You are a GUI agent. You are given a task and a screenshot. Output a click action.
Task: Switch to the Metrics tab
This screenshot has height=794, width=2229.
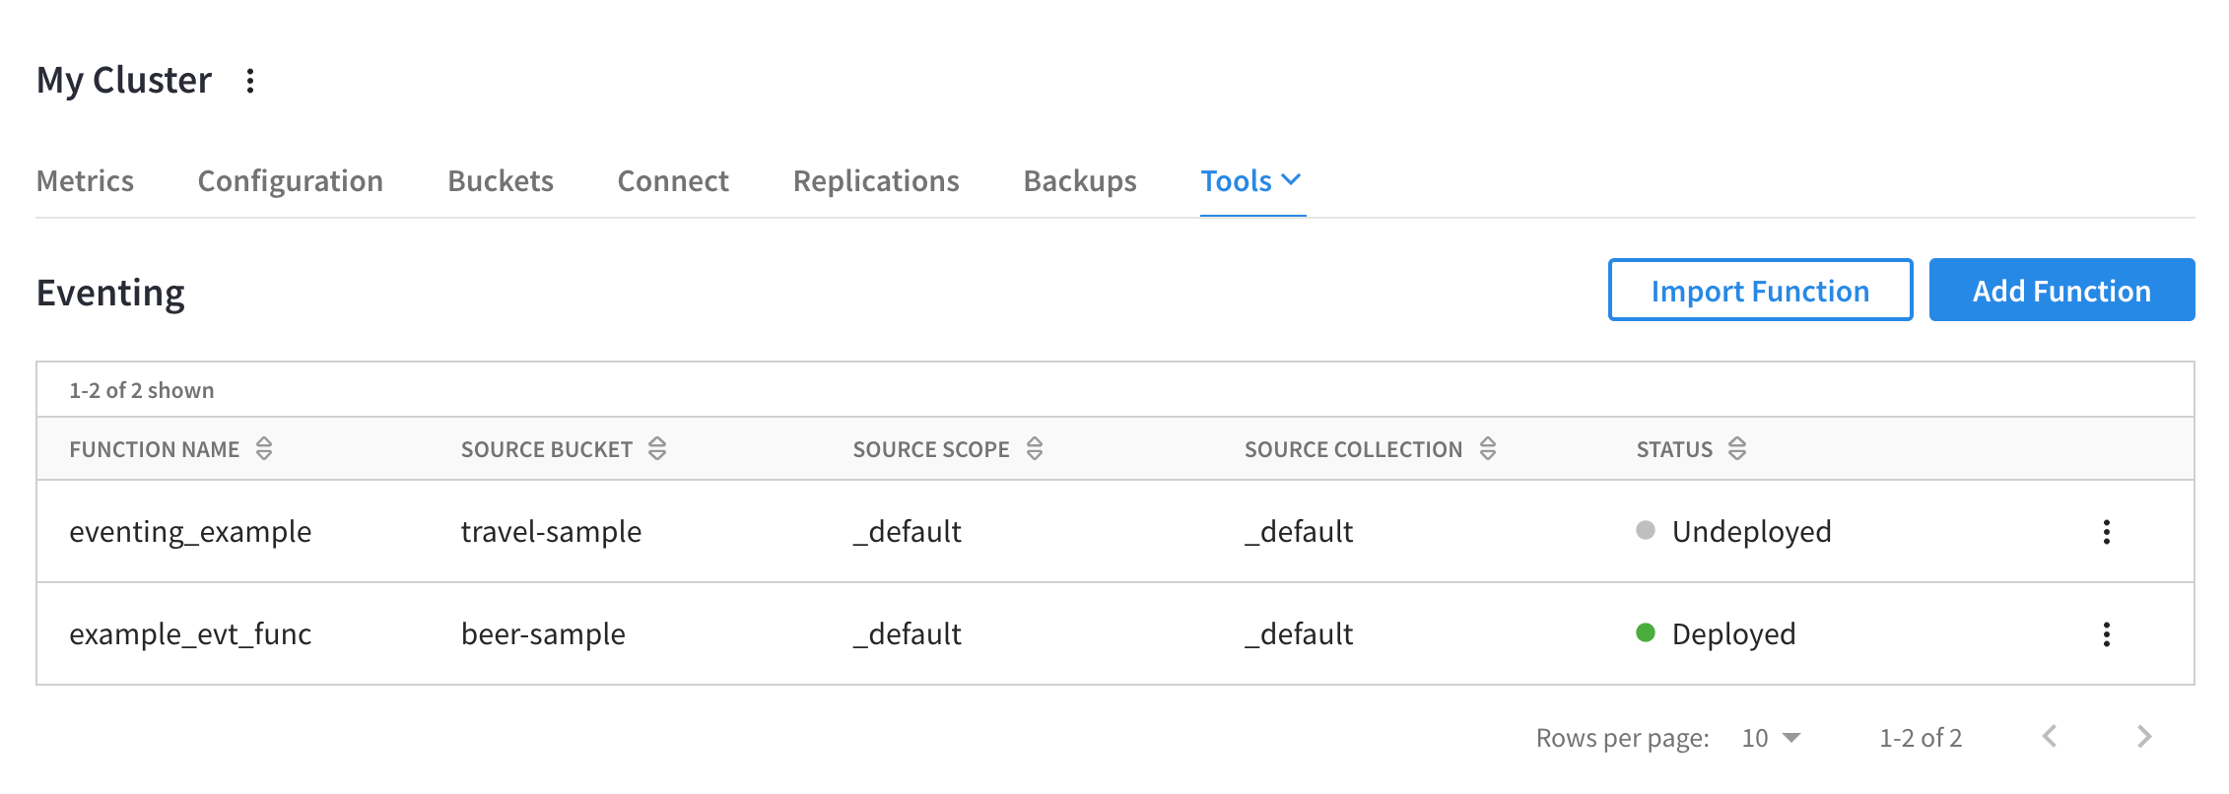pos(85,181)
